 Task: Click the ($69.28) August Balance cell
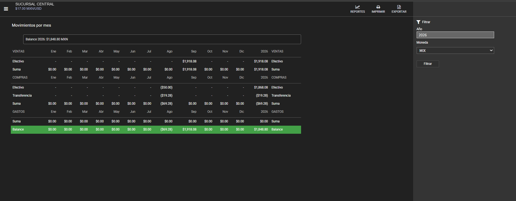pos(166,129)
